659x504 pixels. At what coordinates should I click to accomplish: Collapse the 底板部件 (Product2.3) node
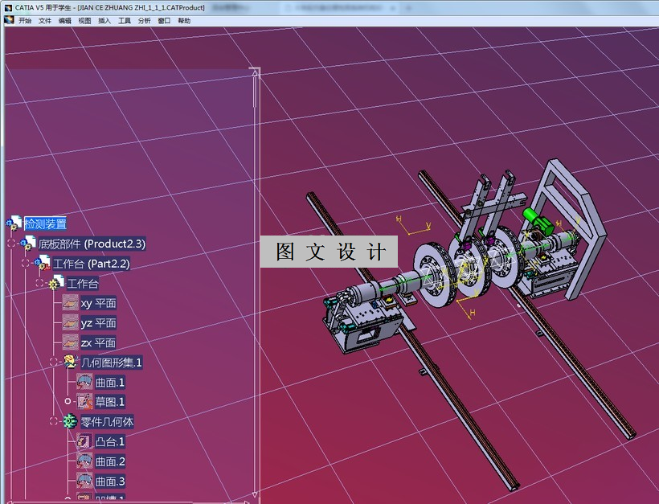click(11, 243)
